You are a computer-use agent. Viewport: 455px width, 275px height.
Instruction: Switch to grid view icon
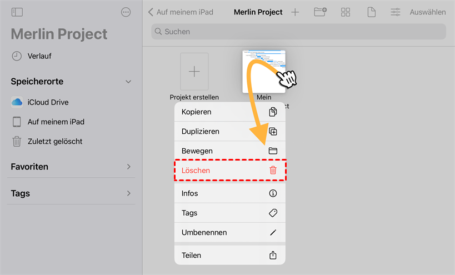346,12
